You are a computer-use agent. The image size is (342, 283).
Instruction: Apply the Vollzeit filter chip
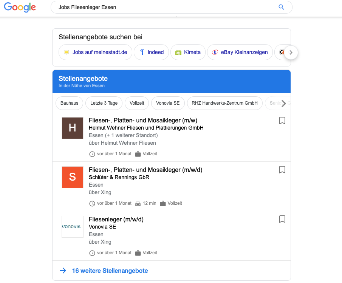pyautogui.click(x=137, y=103)
